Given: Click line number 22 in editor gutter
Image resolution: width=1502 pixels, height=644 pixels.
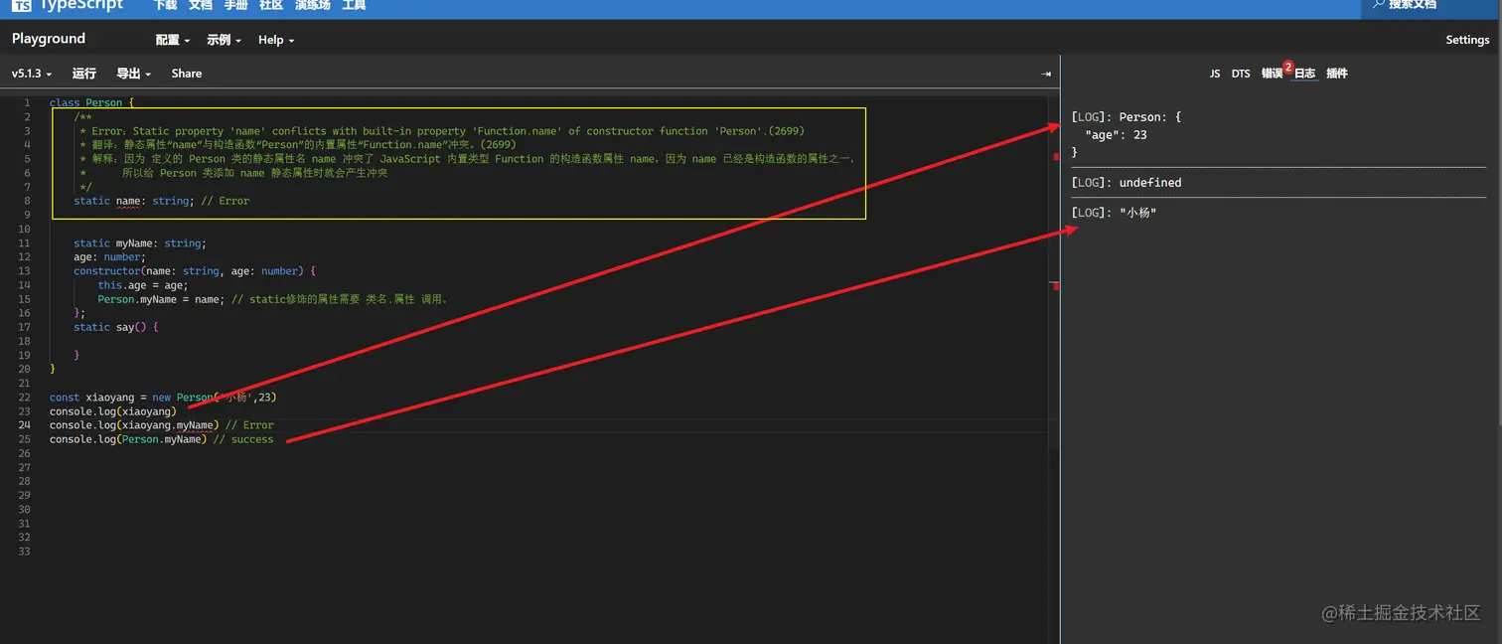Looking at the screenshot, I should [25, 398].
